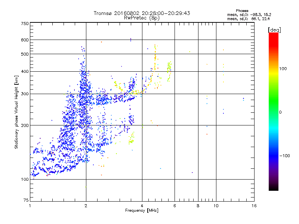Click the x-axis tick label '6'

[x=175, y=206]
